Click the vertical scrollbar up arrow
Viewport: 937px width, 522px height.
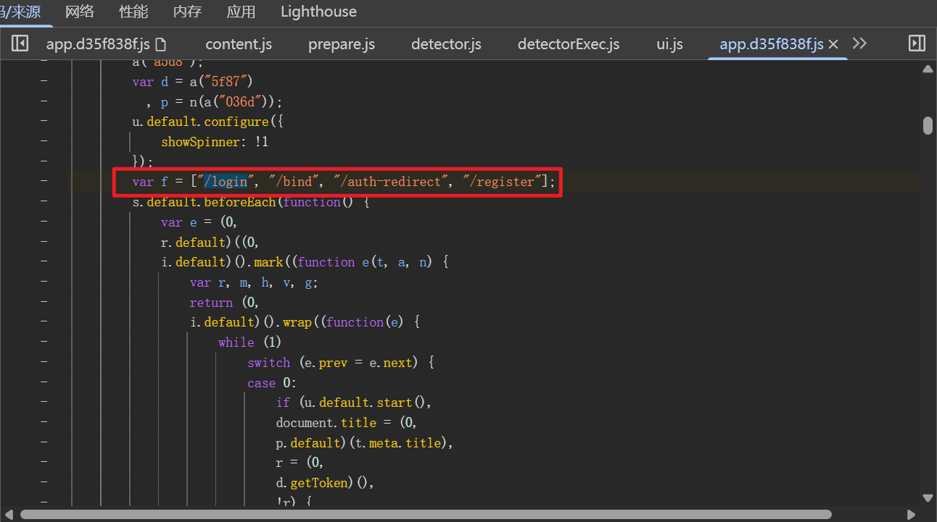(x=928, y=69)
